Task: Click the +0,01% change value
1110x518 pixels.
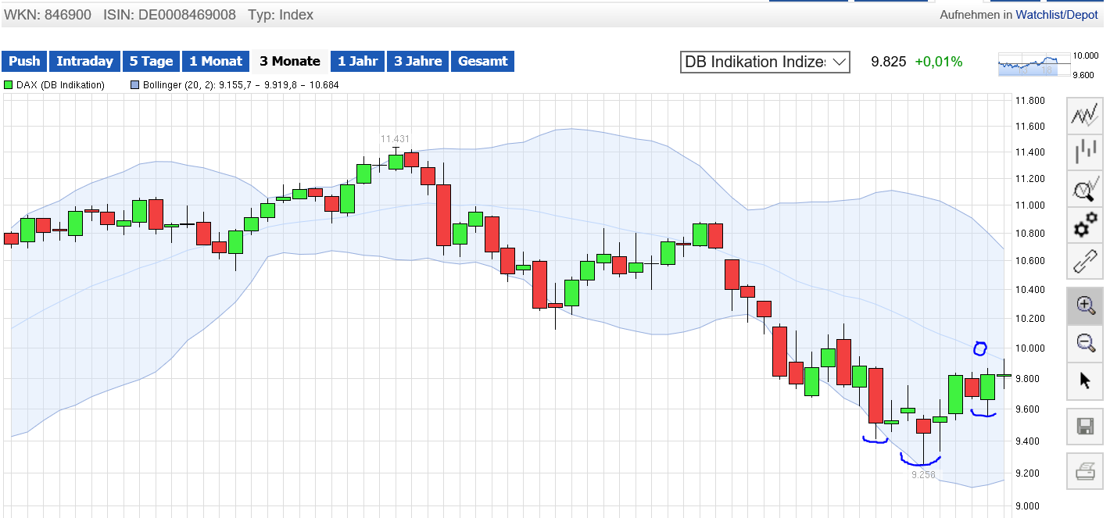Action: pyautogui.click(x=939, y=62)
